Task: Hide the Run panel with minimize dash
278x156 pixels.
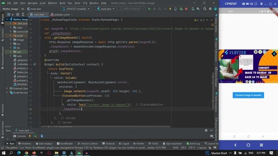Action: coord(212,130)
